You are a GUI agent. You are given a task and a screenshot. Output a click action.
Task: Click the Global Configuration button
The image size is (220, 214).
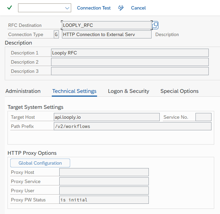pos(40,163)
